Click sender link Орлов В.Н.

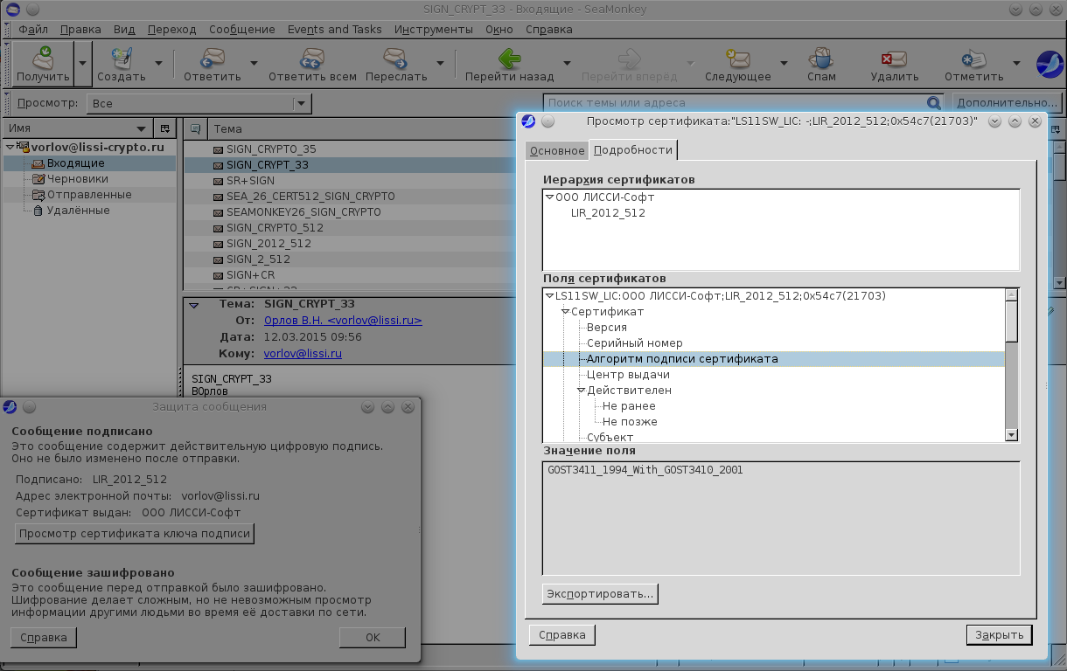pos(343,321)
